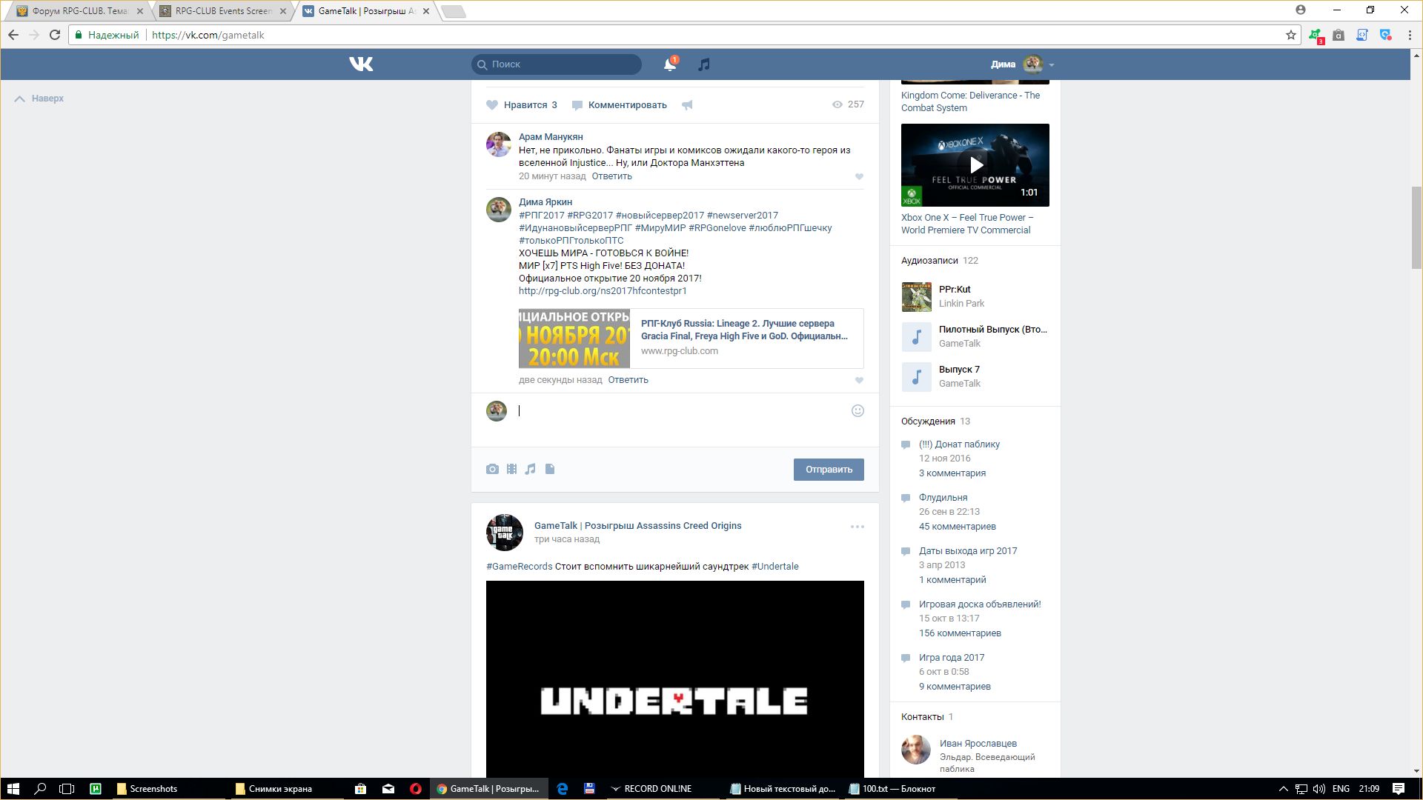Like Дима Яркин's comment heart
Viewport: 1423px width, 800px height.
pos(859,380)
